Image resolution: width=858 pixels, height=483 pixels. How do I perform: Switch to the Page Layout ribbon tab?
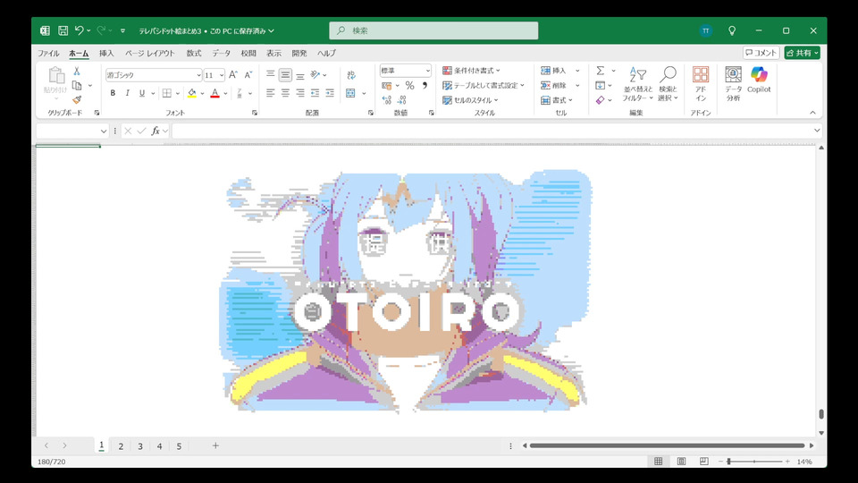[150, 53]
